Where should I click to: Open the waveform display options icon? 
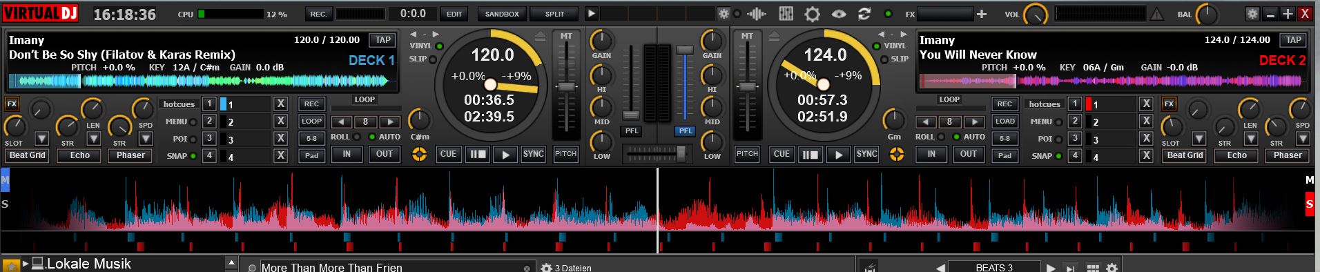point(757,14)
